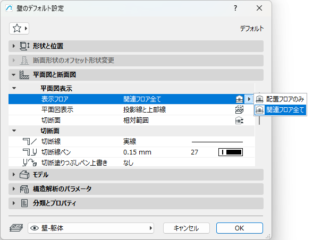Screen dimensions: 313x240
Task: Select the 平面図表示 投影線と上部線 row
Action: pos(132,110)
